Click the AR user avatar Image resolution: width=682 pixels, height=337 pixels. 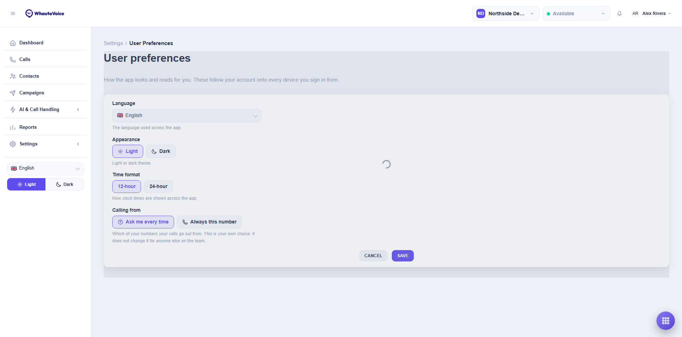(635, 13)
